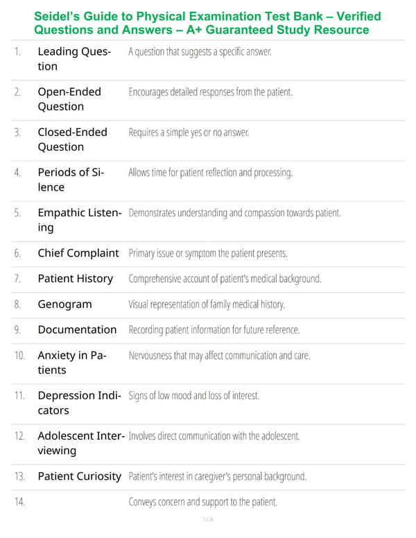Click the Genogram term
The image size is (416, 538).
click(64, 304)
